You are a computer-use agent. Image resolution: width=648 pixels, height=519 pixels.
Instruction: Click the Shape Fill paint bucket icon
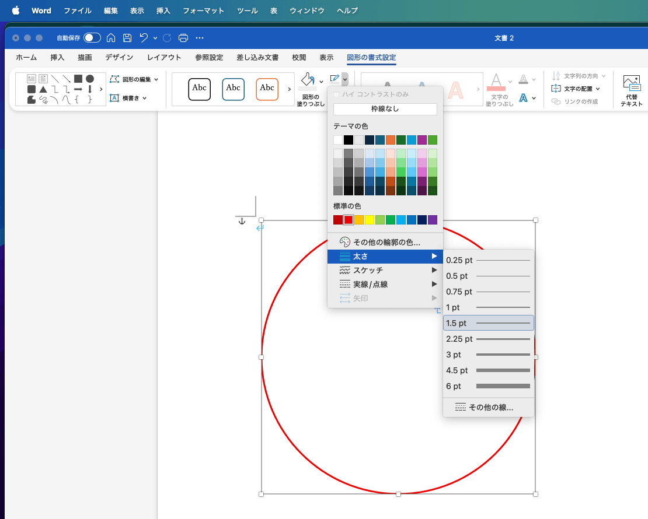(308, 81)
